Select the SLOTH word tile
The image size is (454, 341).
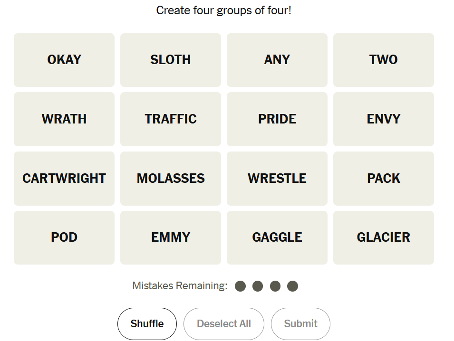(x=171, y=60)
